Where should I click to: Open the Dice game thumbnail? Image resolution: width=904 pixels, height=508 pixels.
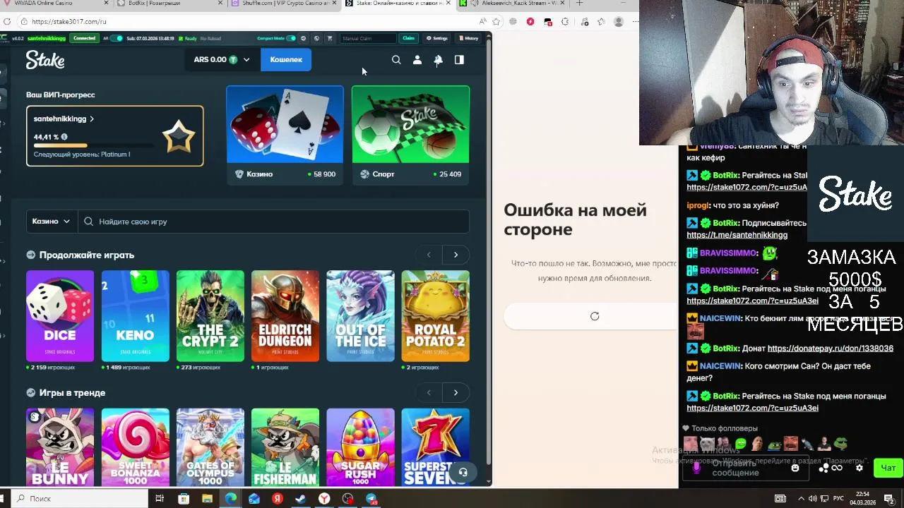(60, 316)
